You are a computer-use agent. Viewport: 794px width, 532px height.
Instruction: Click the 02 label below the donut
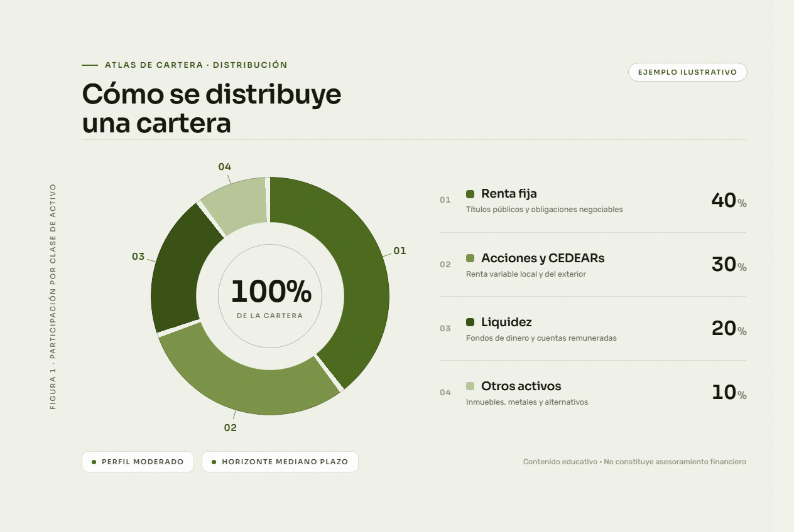tap(231, 428)
